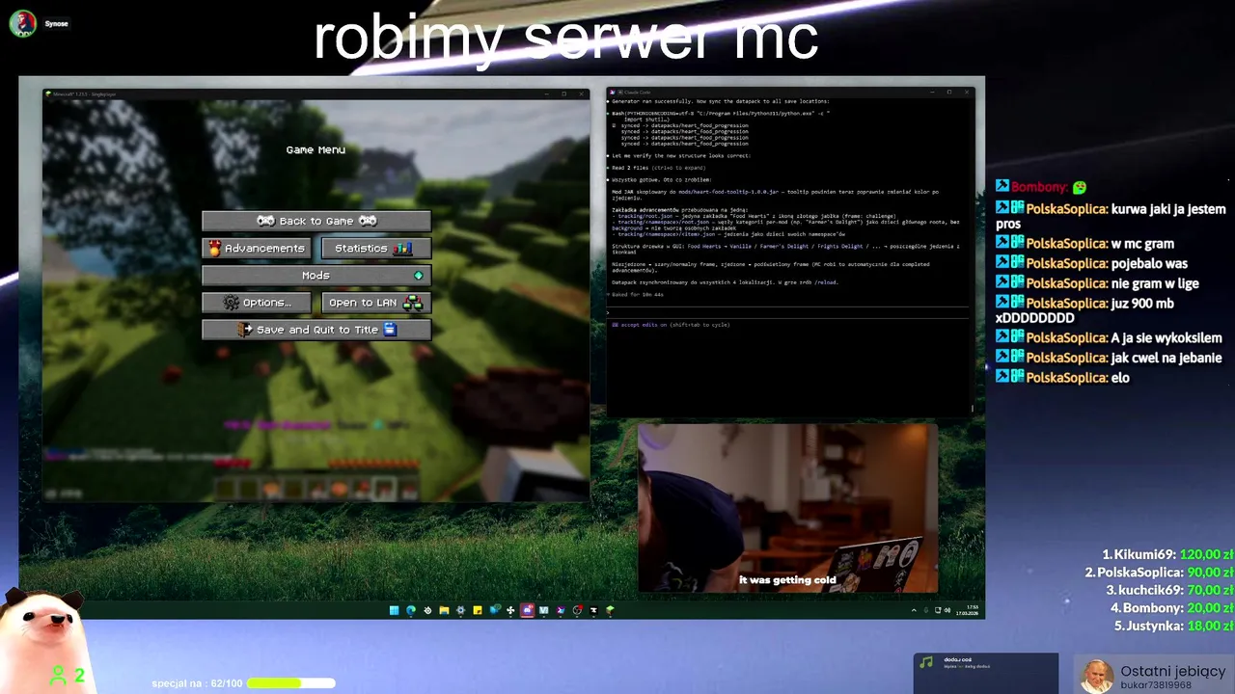1235x694 pixels.
Task: Click the webcam overlay thumbnail
Action: pos(787,508)
